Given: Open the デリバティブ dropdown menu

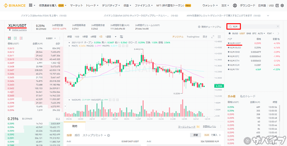Looking at the screenshot, I should [x=111, y=5].
